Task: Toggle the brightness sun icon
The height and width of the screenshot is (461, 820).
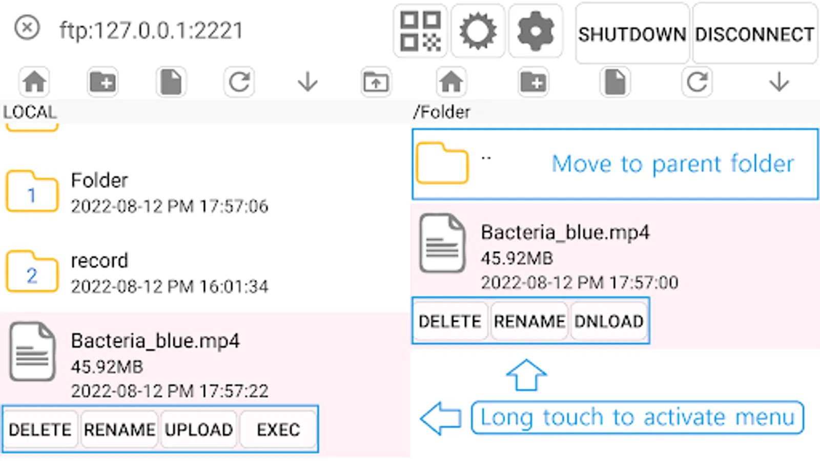Action: click(478, 31)
